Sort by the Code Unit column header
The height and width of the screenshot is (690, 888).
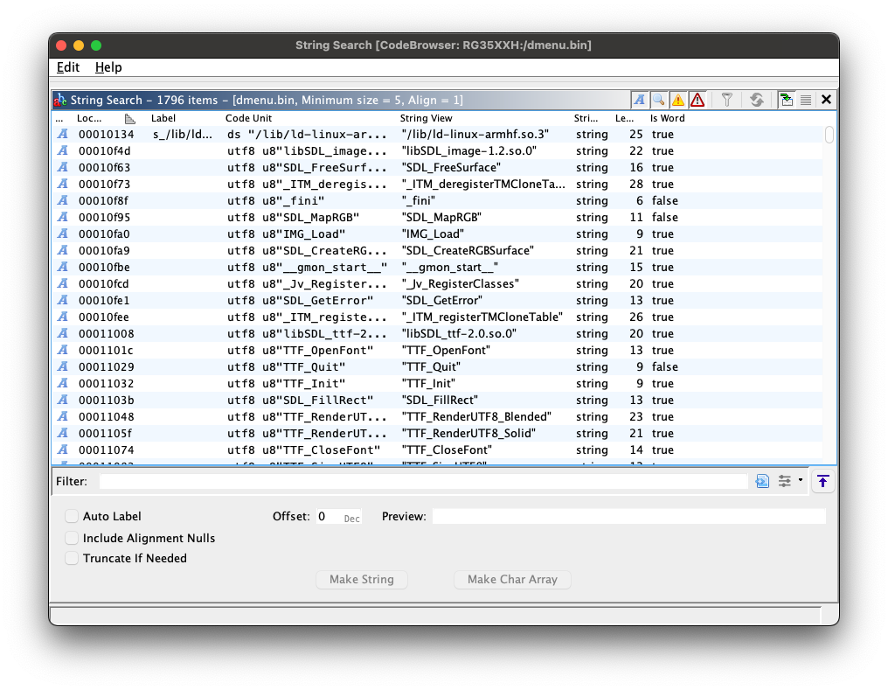248,118
